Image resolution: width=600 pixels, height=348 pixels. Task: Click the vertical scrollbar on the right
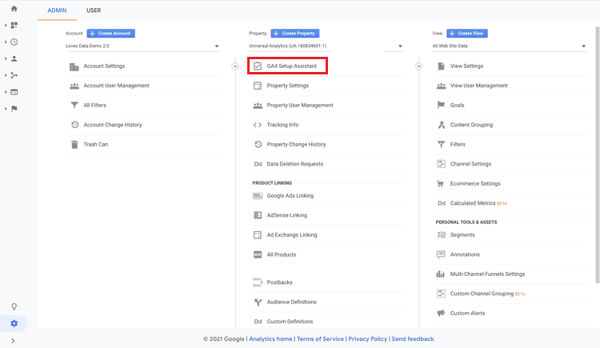tap(598, 155)
